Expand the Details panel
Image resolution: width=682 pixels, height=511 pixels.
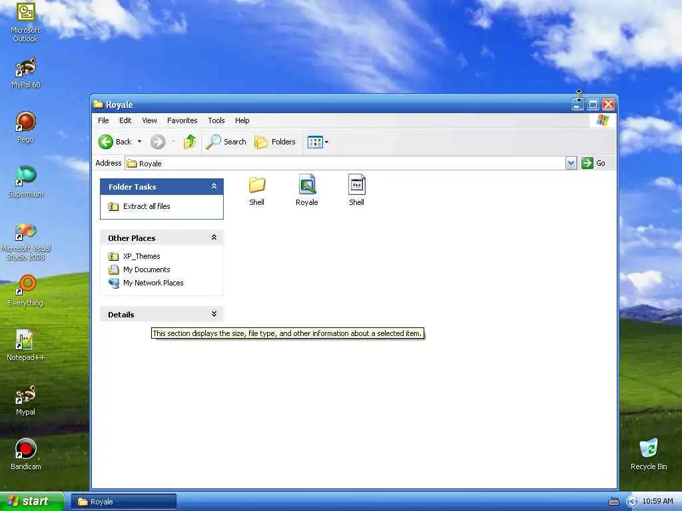tap(214, 314)
